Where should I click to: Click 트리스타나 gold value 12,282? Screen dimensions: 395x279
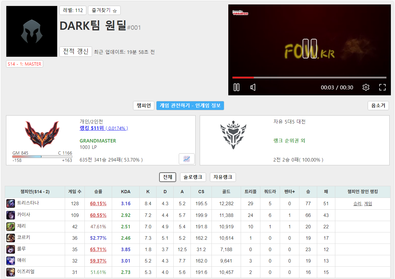coord(226,204)
